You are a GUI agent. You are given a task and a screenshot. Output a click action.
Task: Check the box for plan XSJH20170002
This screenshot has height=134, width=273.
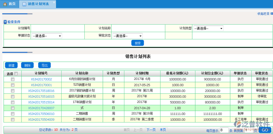point(12,79)
